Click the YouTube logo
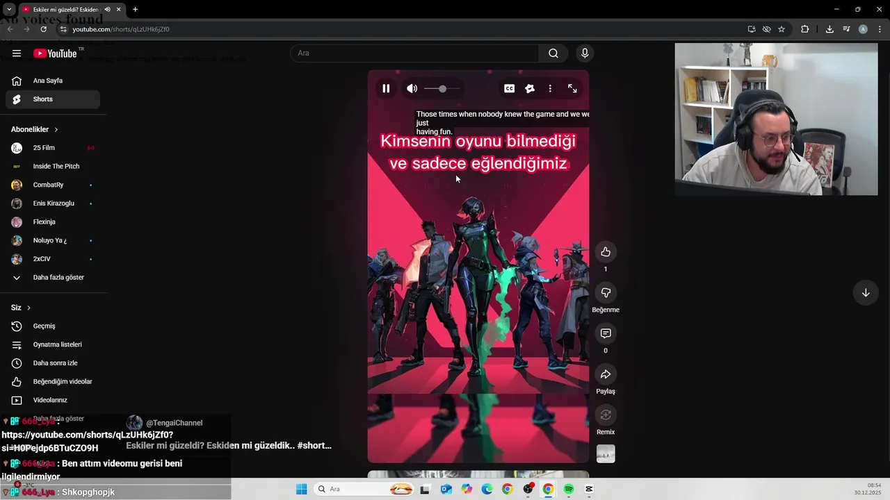The width and height of the screenshot is (890, 500). [56, 53]
